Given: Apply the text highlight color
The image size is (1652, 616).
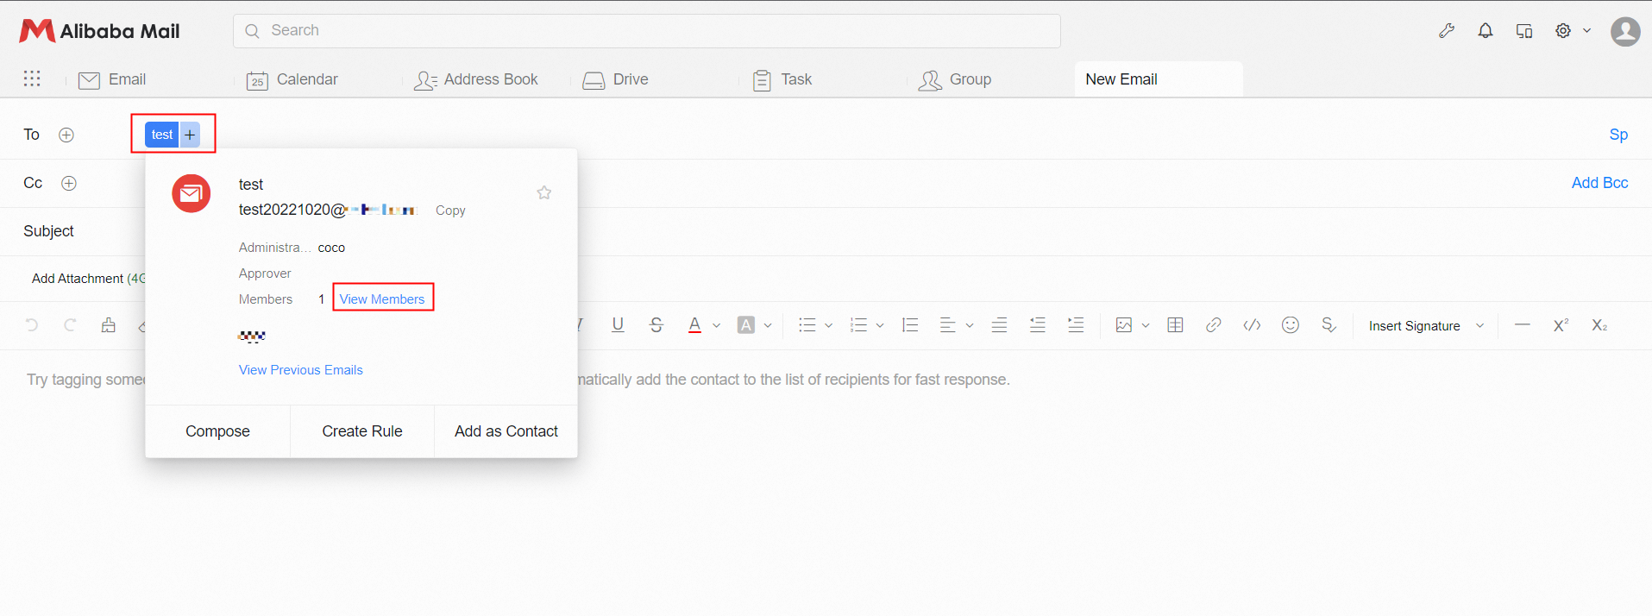Looking at the screenshot, I should [746, 325].
